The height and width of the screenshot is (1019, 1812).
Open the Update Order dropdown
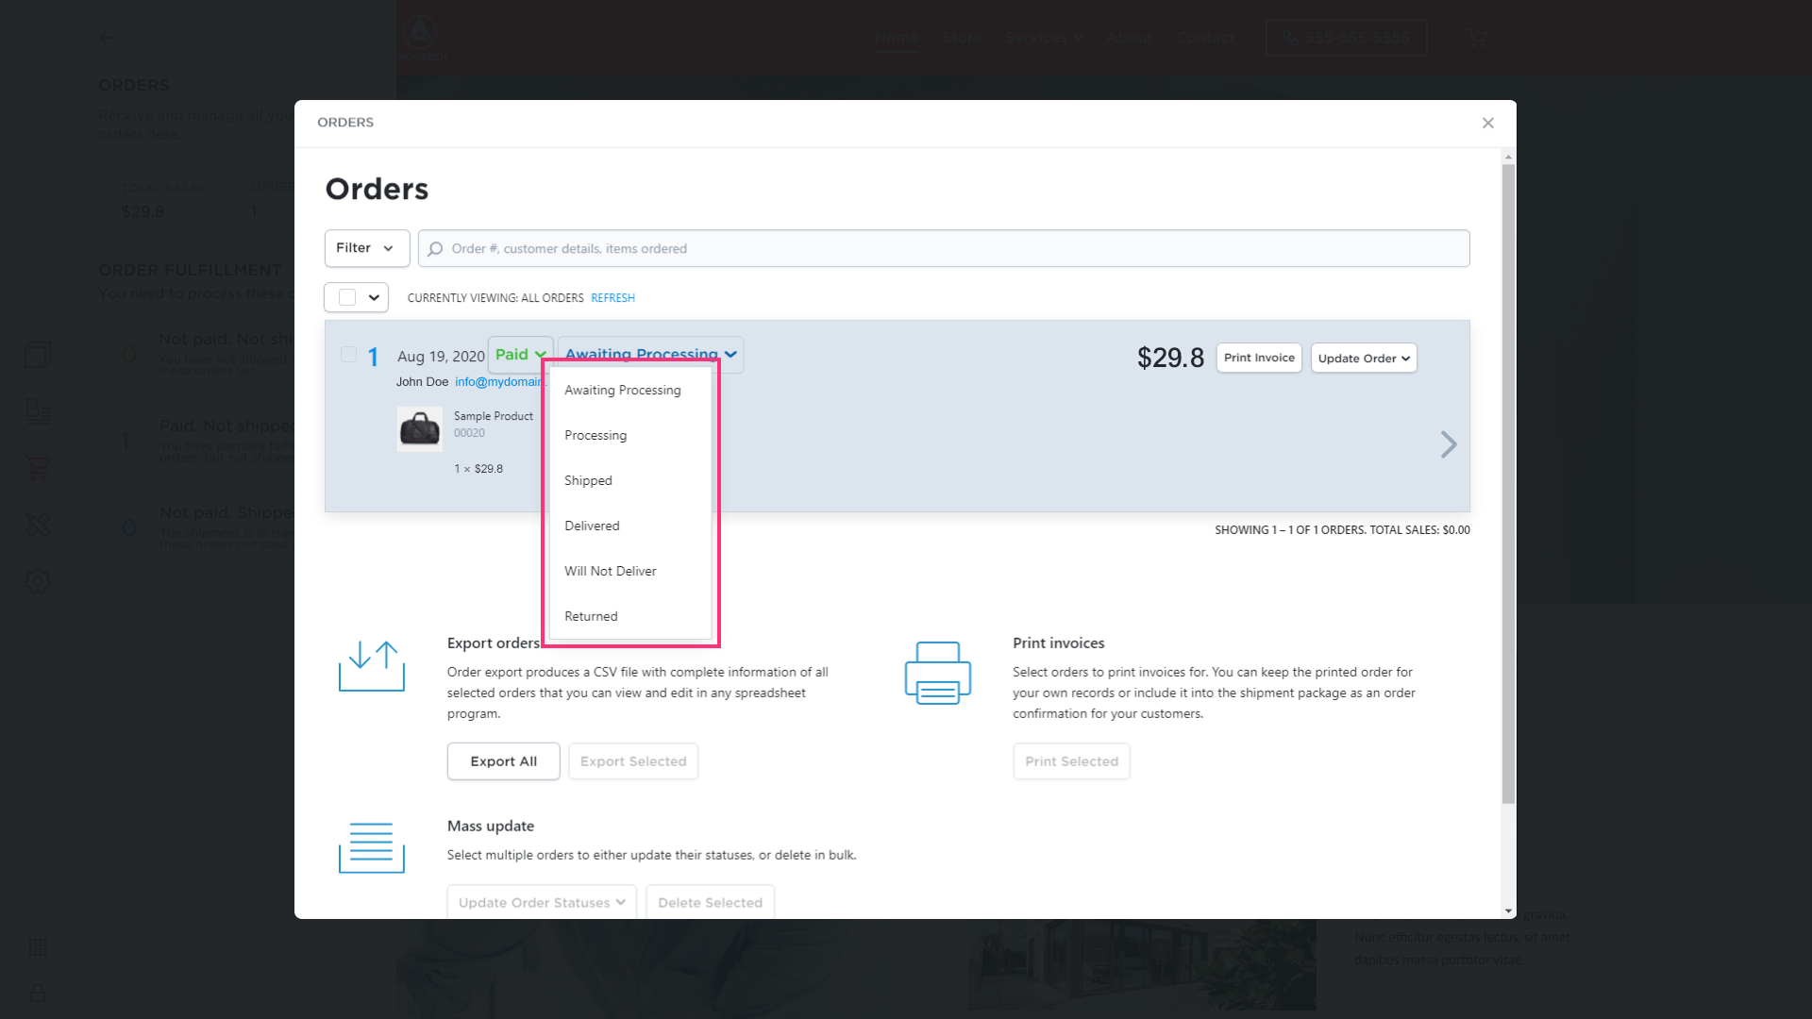1364,358
